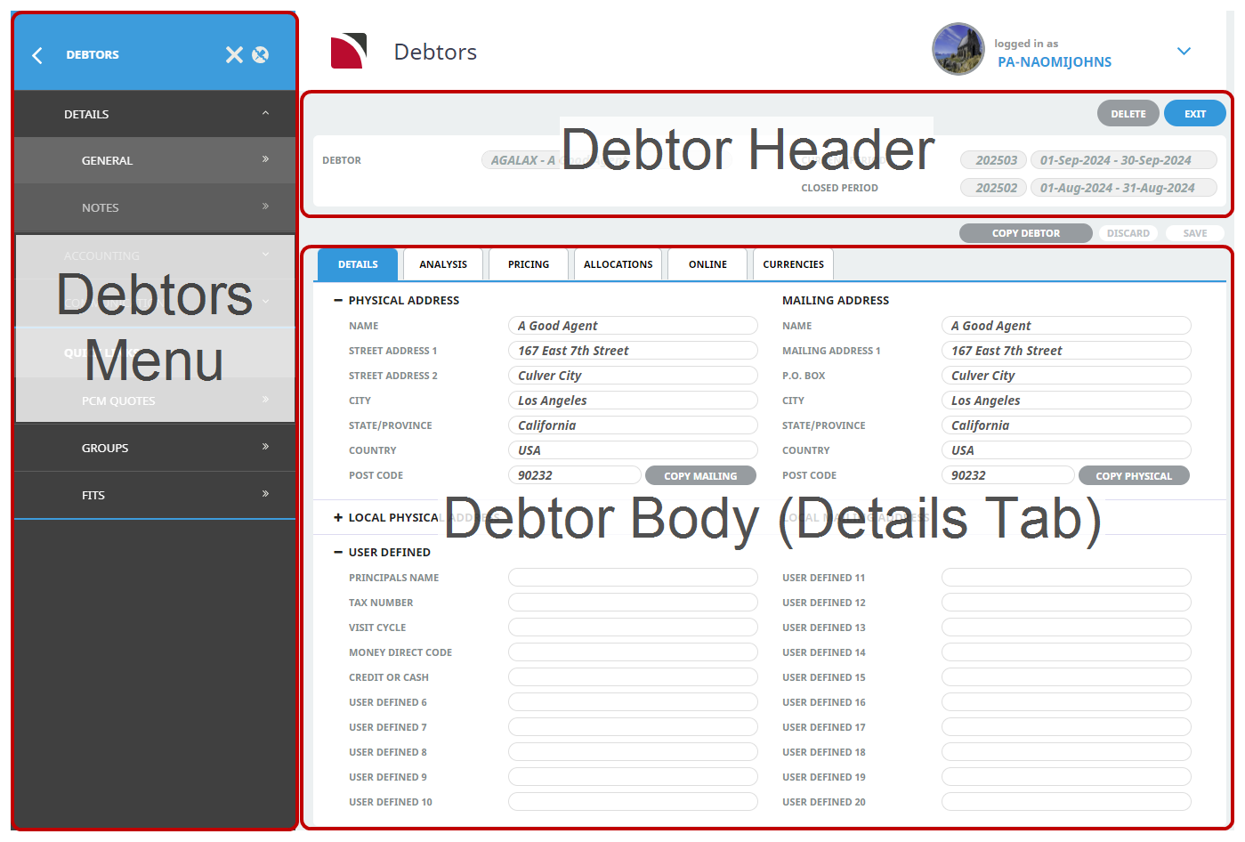Click the physical address NAME field
The width and height of the screenshot is (1245, 842).
633,326
